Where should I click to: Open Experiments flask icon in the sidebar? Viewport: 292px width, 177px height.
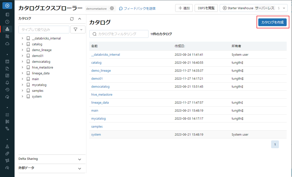[x=7, y=147]
